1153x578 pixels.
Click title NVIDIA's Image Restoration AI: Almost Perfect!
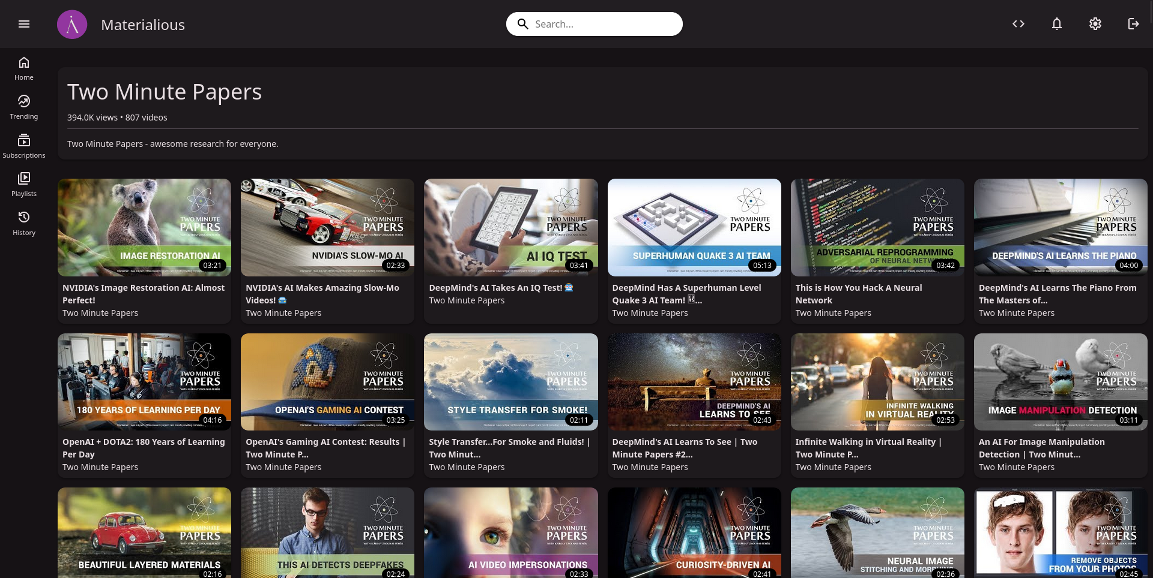click(144, 294)
